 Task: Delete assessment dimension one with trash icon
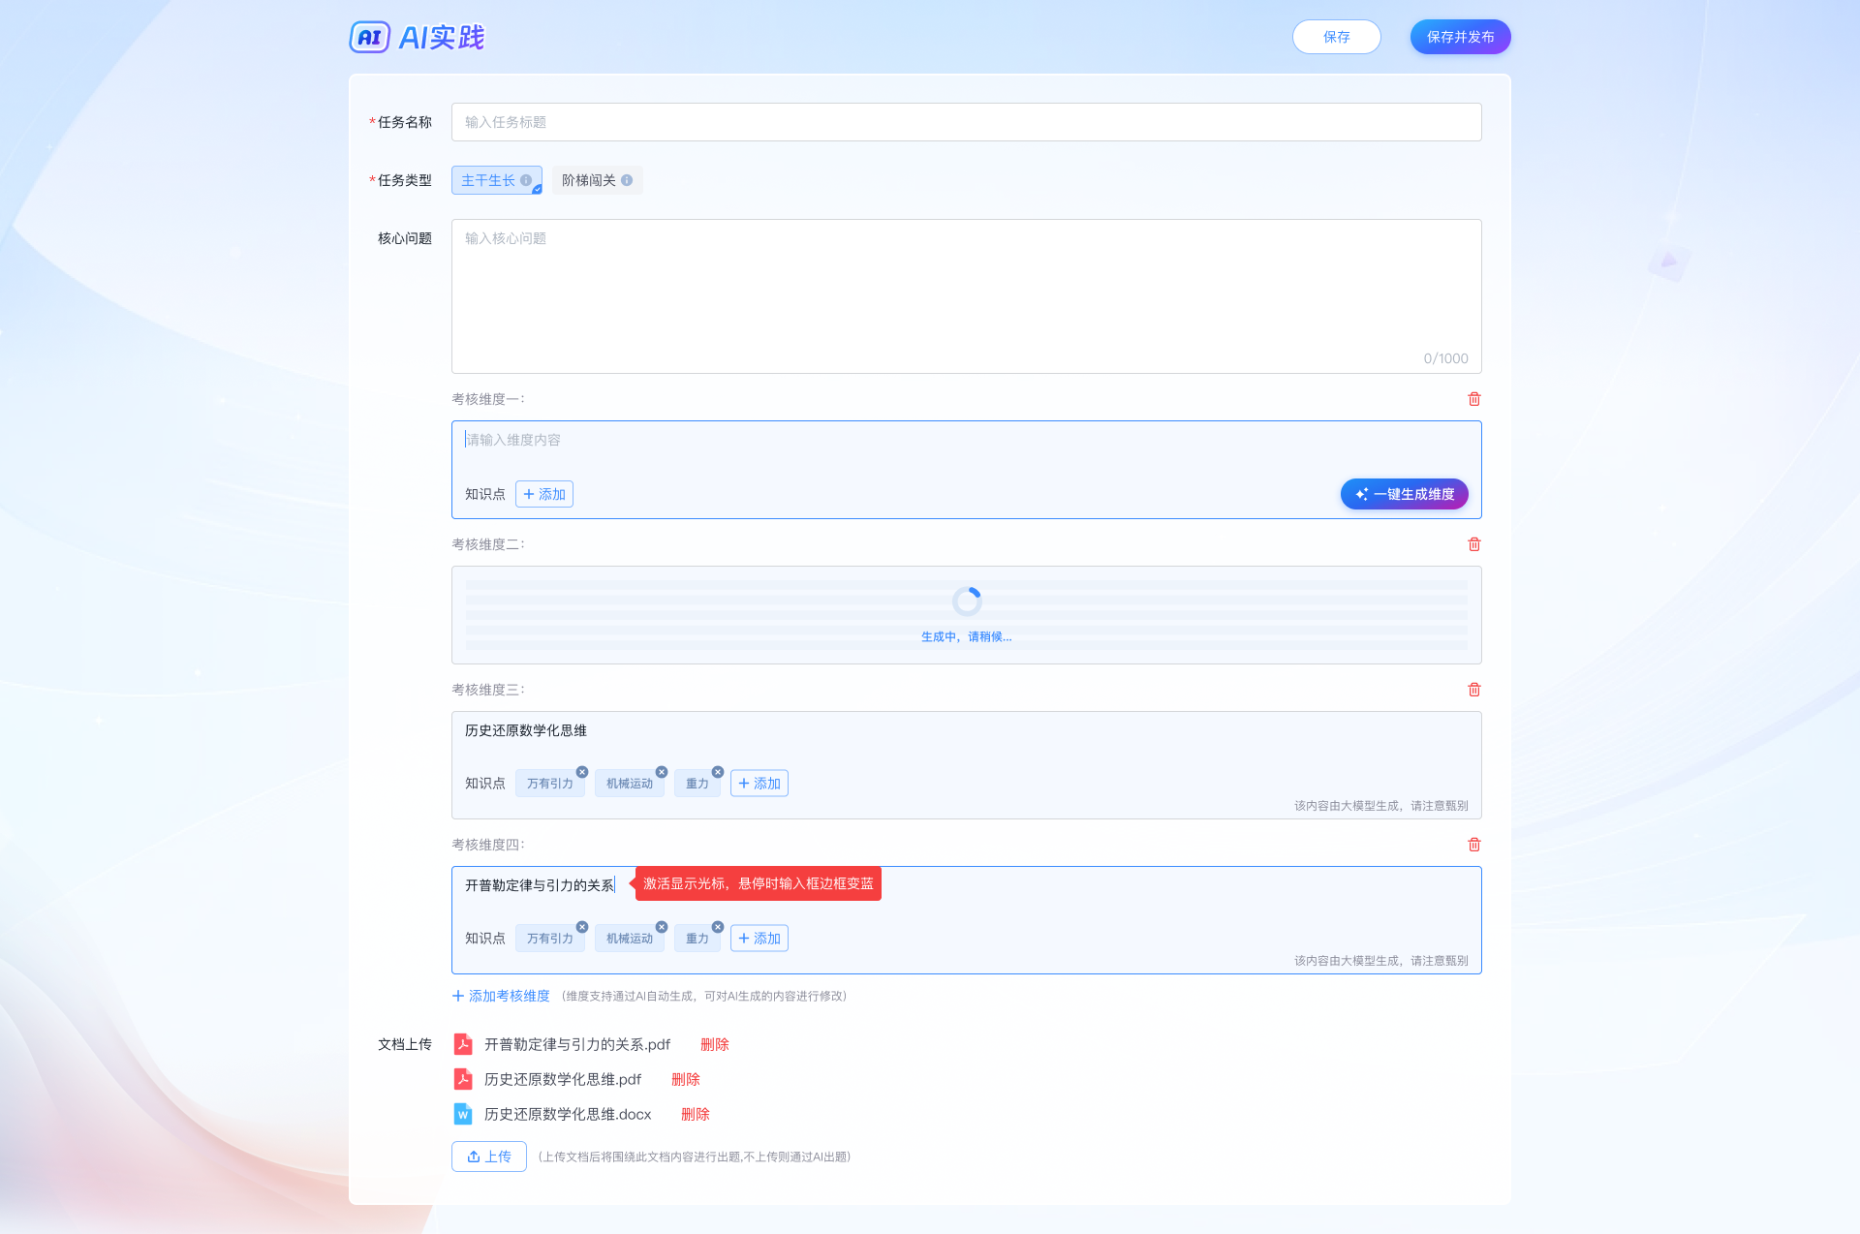coord(1473,399)
